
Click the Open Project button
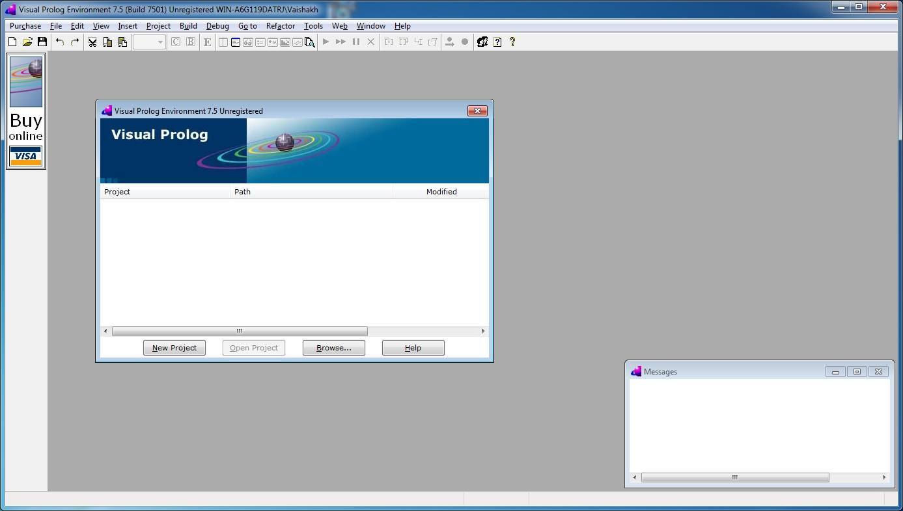point(254,348)
